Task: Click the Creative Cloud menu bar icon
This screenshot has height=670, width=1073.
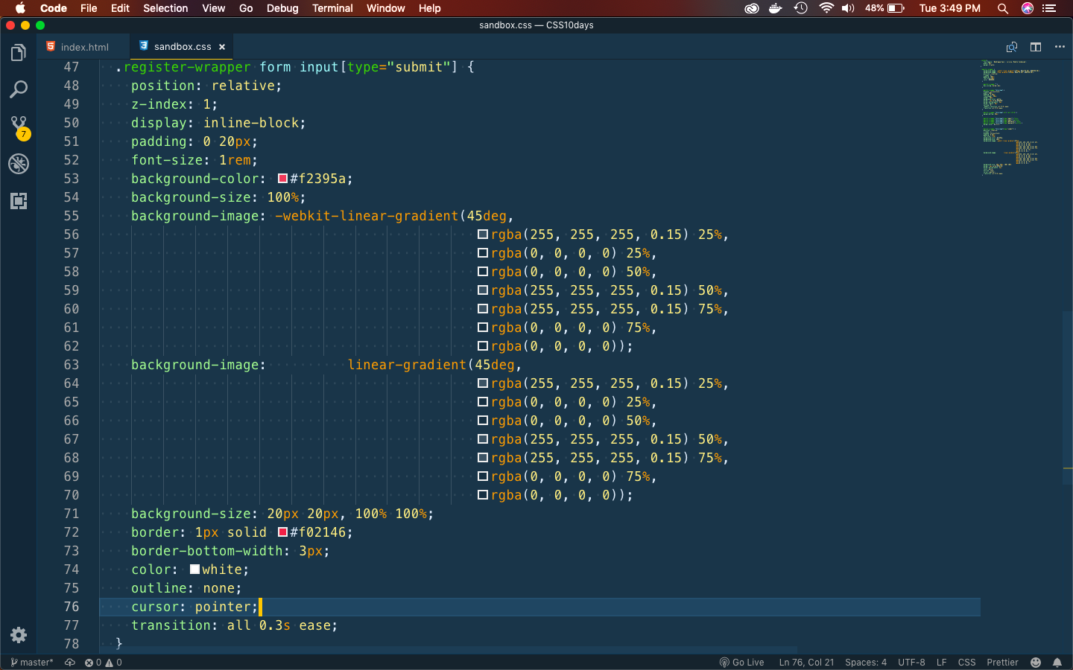Action: (x=752, y=8)
